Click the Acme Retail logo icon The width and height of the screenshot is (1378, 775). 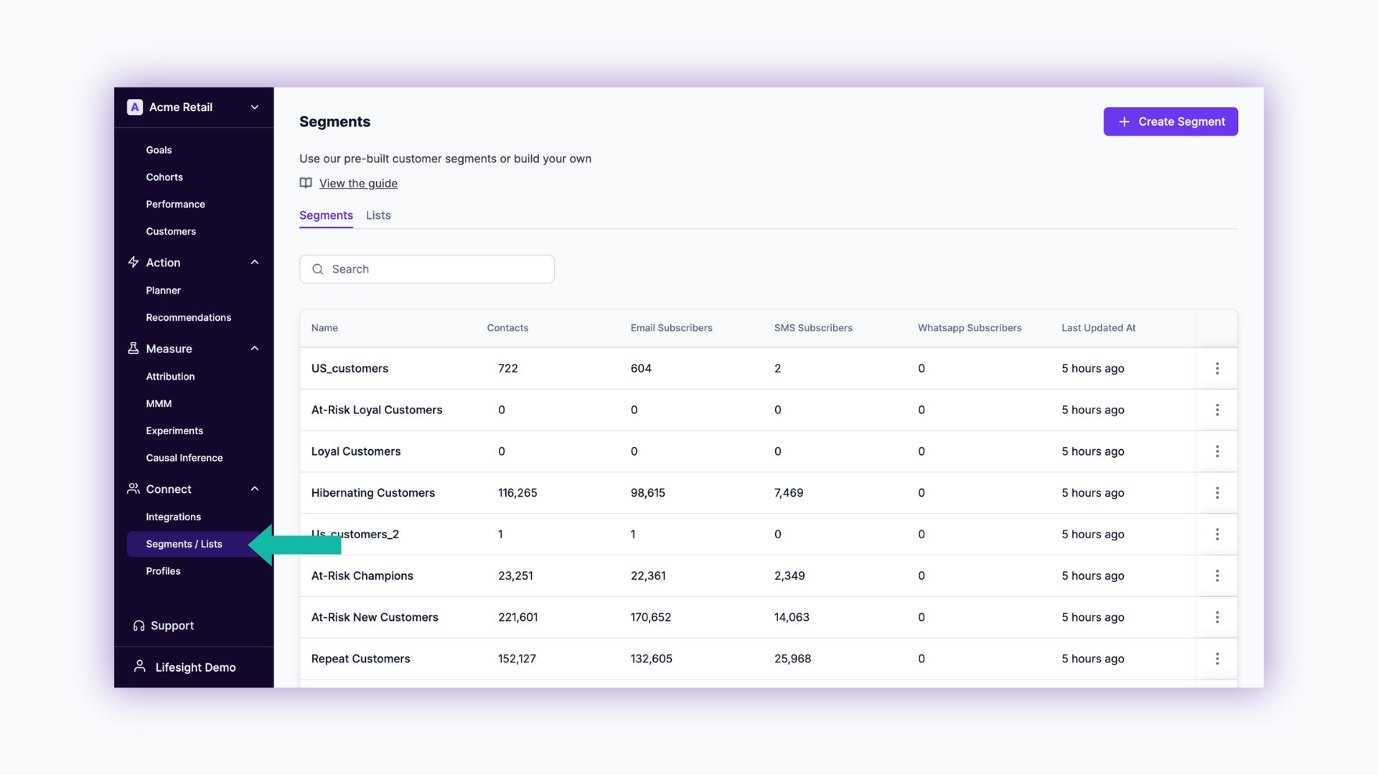(134, 107)
